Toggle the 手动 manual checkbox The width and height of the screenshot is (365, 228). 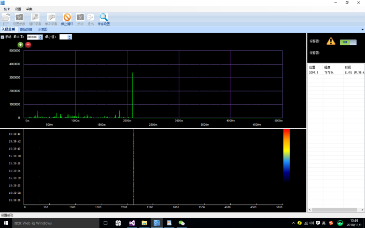click(x=2, y=37)
